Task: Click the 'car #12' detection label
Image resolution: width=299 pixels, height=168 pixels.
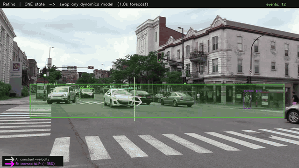Action: 135,88
